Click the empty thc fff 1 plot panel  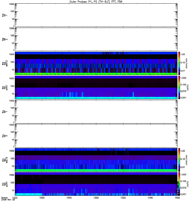pos(96,112)
